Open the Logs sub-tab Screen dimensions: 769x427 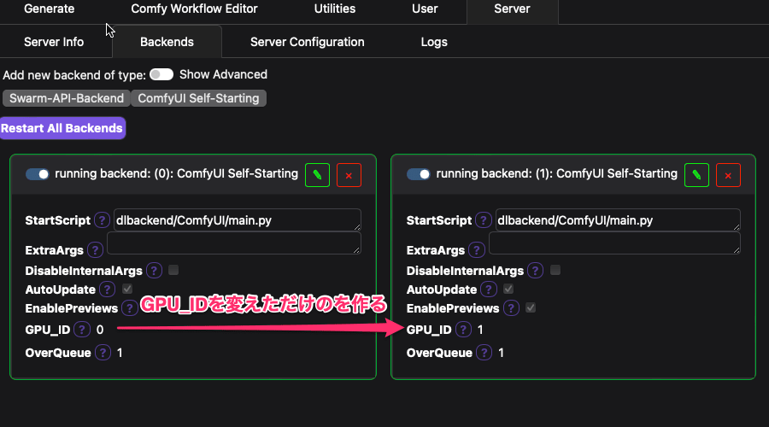(434, 42)
